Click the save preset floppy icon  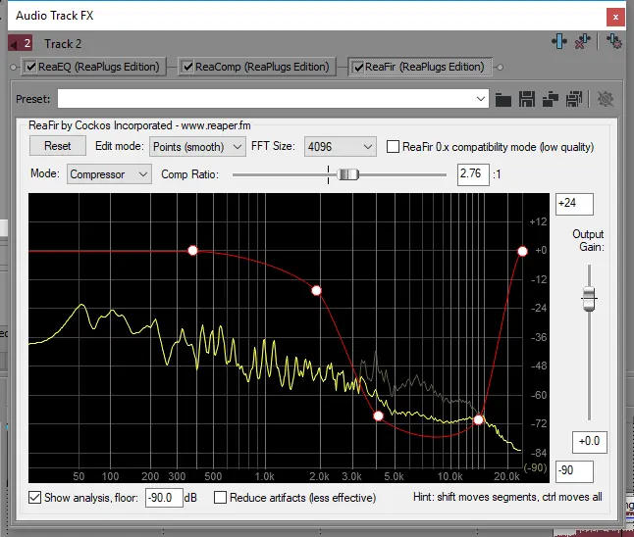(x=527, y=99)
